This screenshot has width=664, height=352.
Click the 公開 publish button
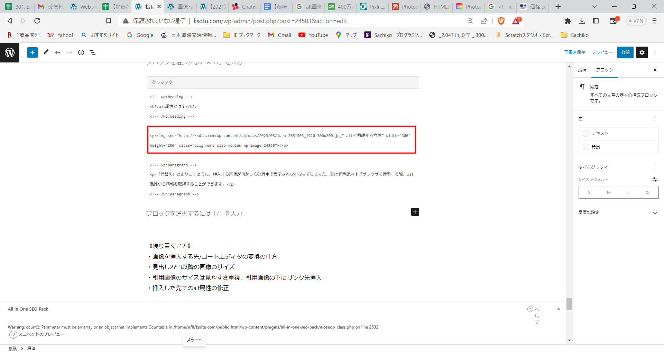coord(625,52)
